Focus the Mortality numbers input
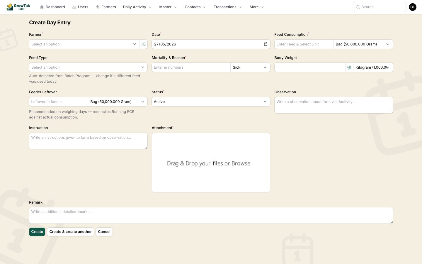This screenshot has height=264, width=422. 191,67
